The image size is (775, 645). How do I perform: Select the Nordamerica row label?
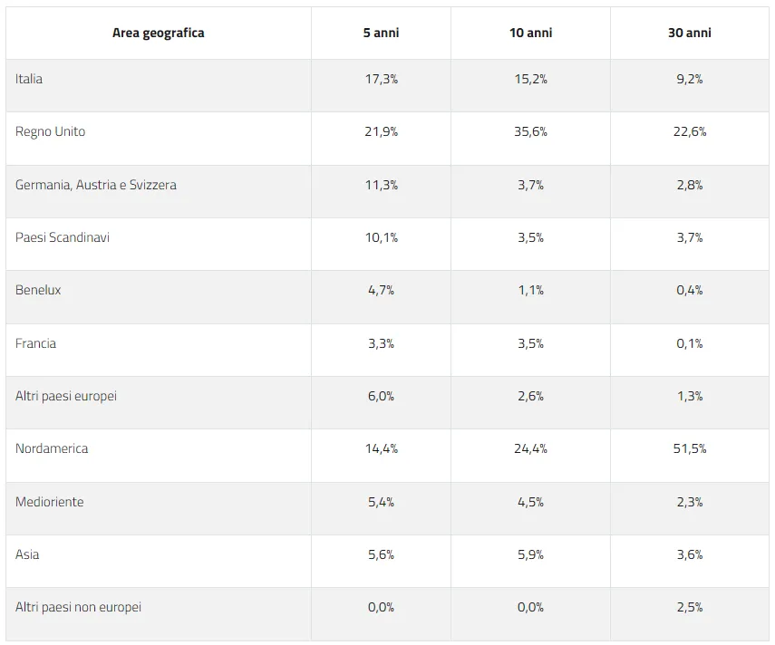coord(52,448)
